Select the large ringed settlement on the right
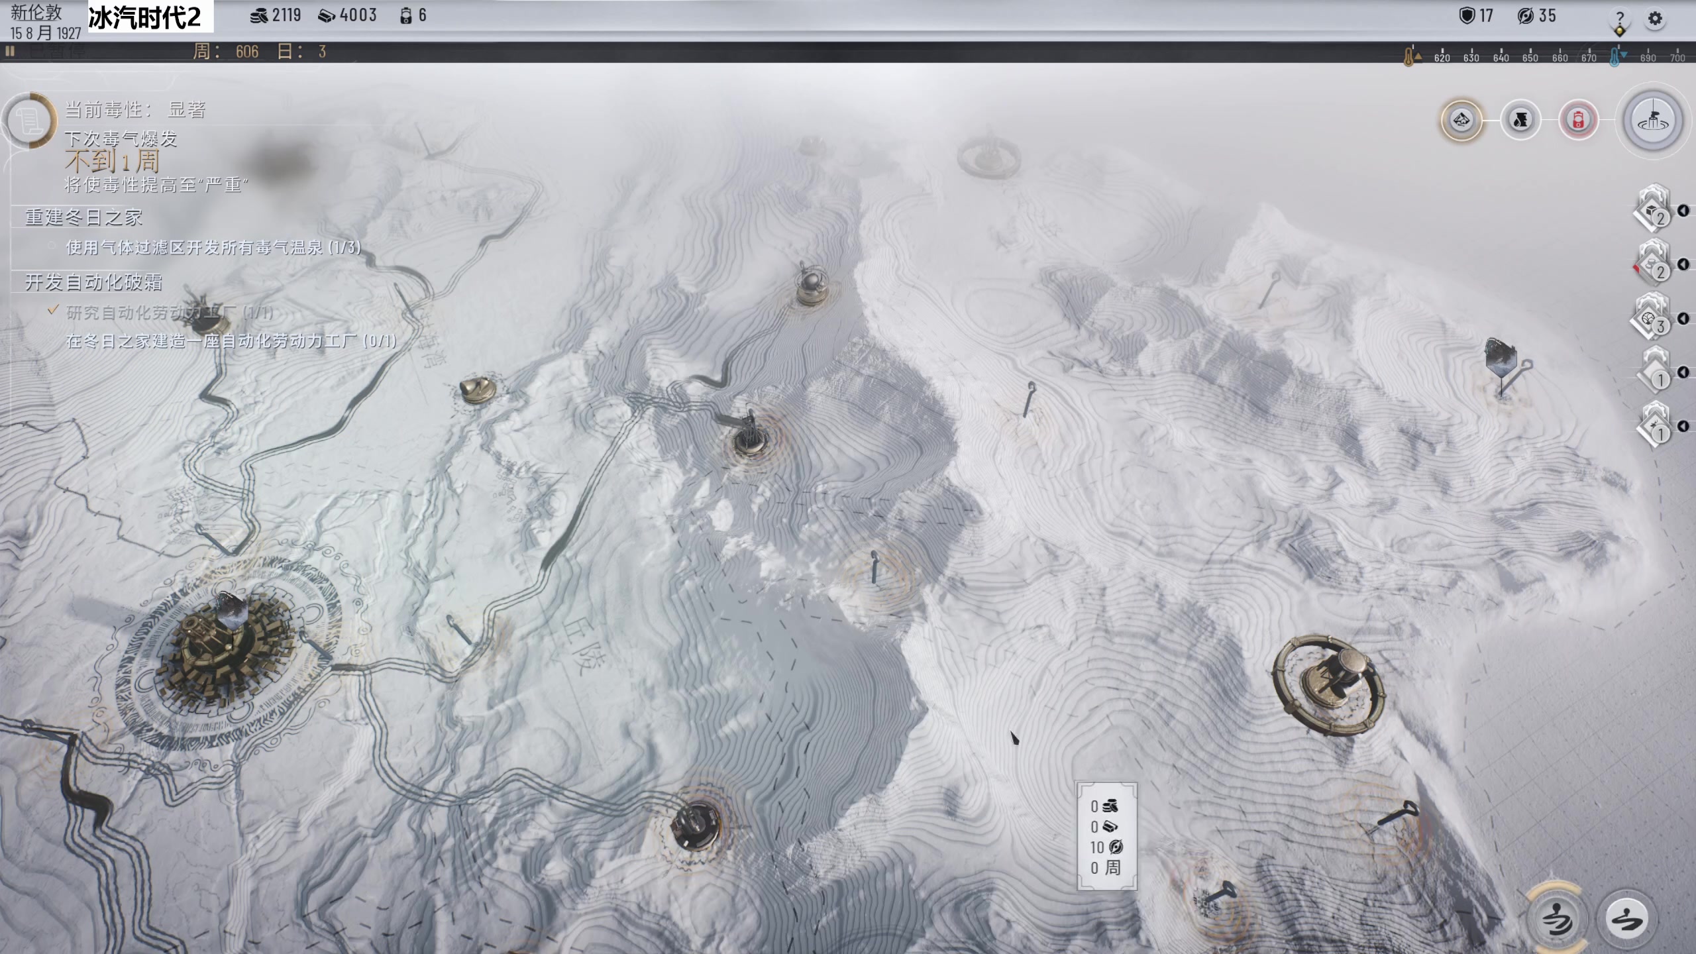 pyautogui.click(x=1328, y=684)
